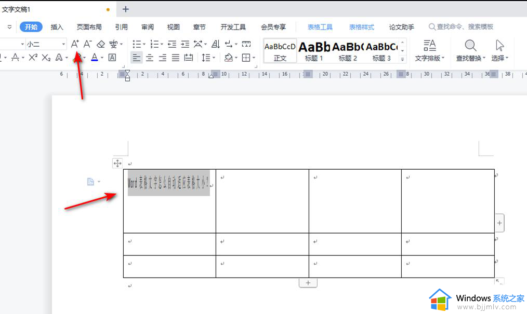527x314 pixels.
Task: Apply numbered list icon
Action: [x=154, y=44]
